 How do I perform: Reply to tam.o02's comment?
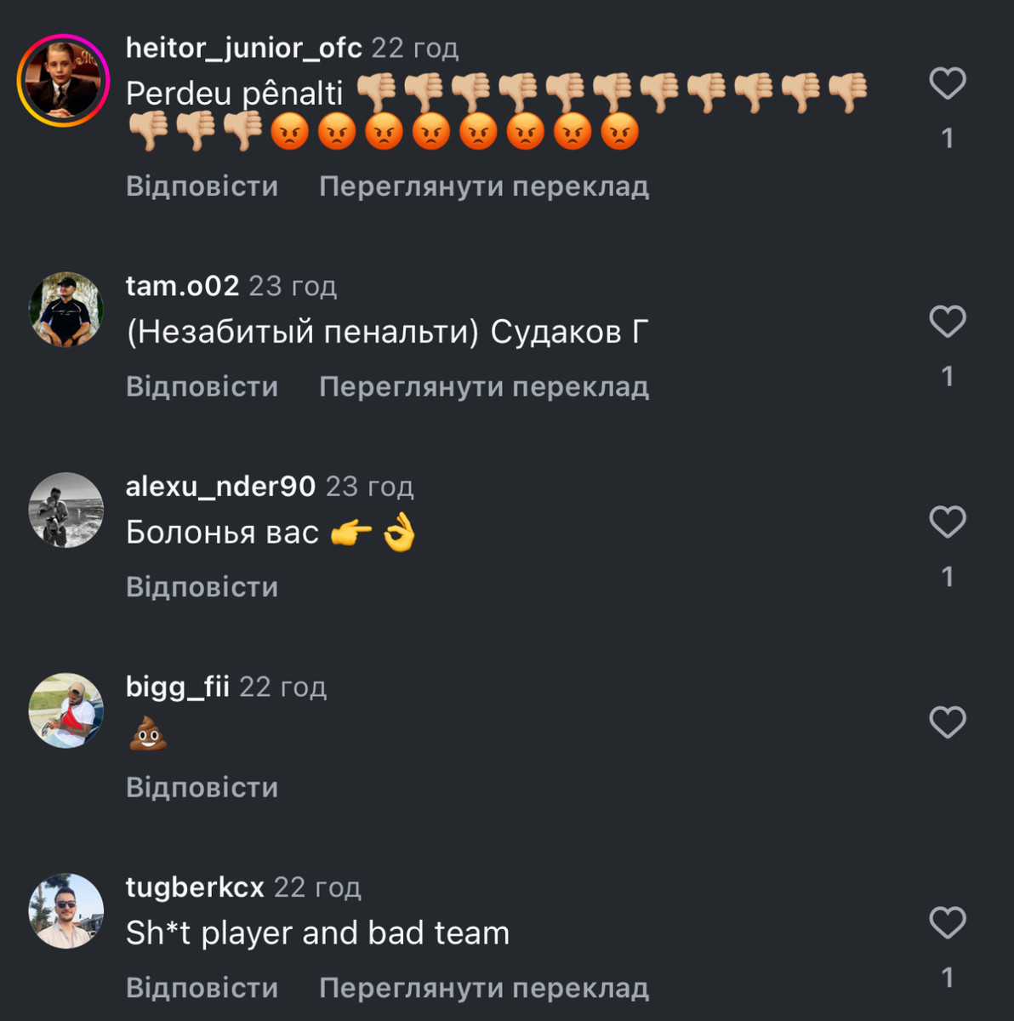(202, 386)
